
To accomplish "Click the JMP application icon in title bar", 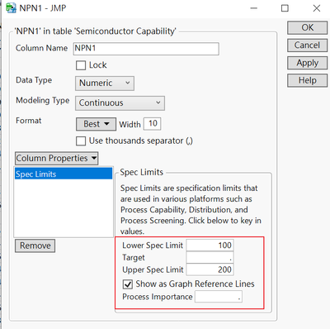I will coord(11,7).
